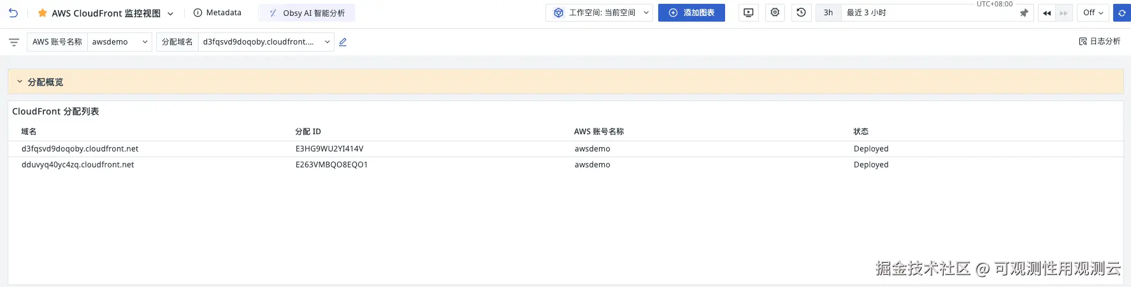Click Deployed status of E263VMBQO8EQO1

coord(871,165)
